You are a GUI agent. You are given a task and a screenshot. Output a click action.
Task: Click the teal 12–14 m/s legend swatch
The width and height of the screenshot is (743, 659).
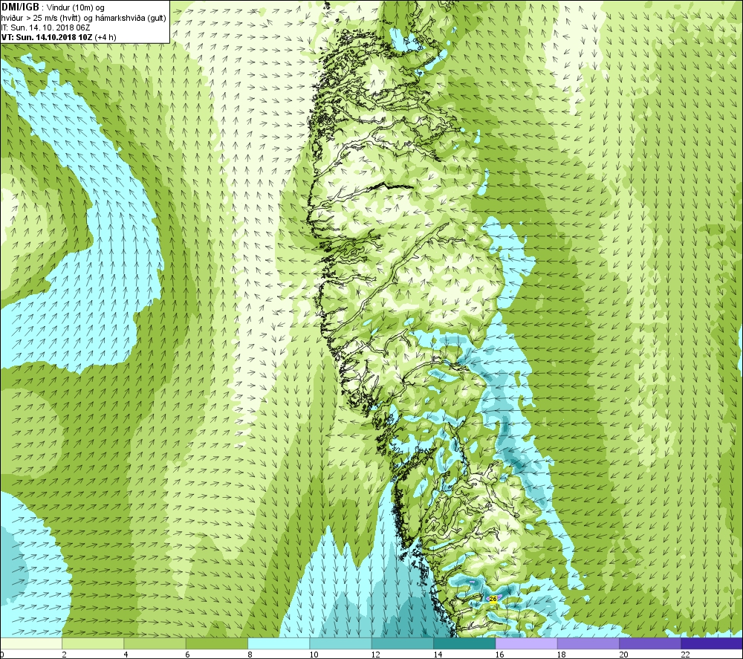pos(402,643)
